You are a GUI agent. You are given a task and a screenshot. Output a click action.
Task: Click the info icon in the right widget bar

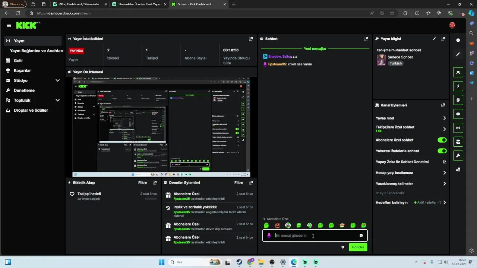[x=458, y=40]
